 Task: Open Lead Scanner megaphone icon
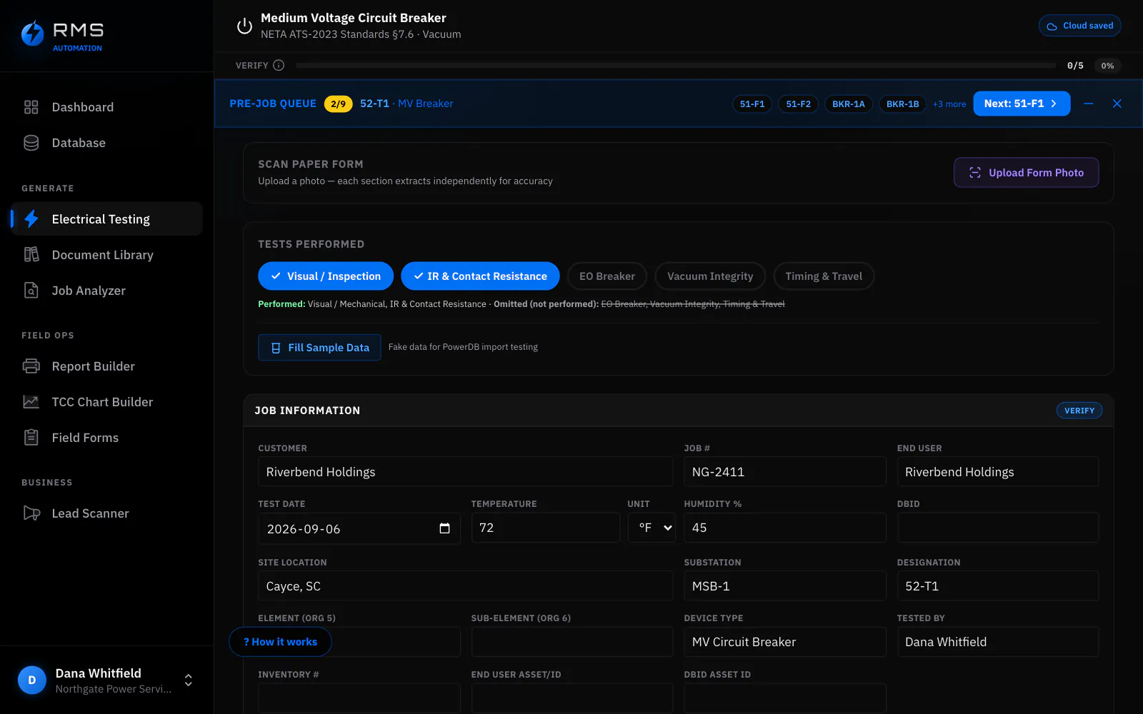click(31, 513)
